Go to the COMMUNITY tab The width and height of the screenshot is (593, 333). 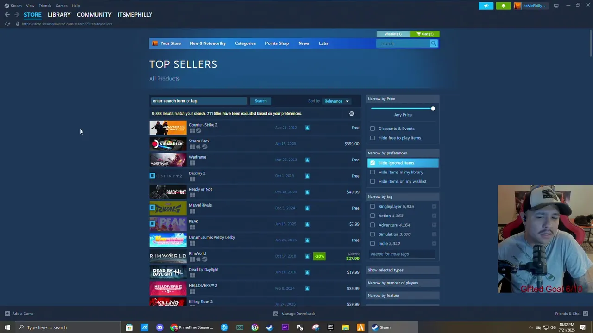(x=94, y=15)
